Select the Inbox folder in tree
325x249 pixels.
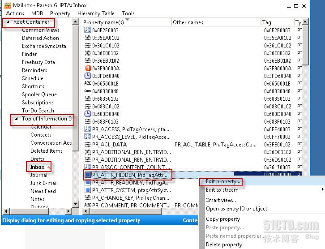(x=37, y=167)
